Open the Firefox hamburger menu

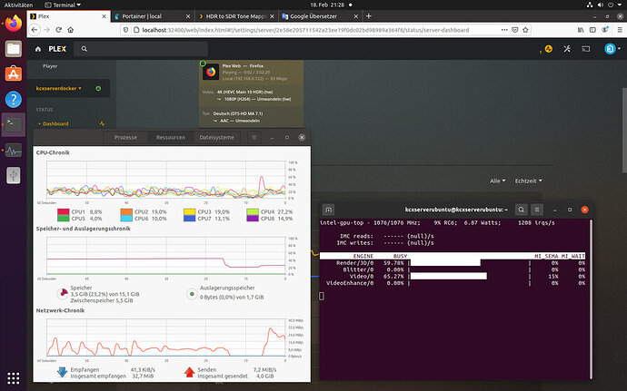click(620, 30)
